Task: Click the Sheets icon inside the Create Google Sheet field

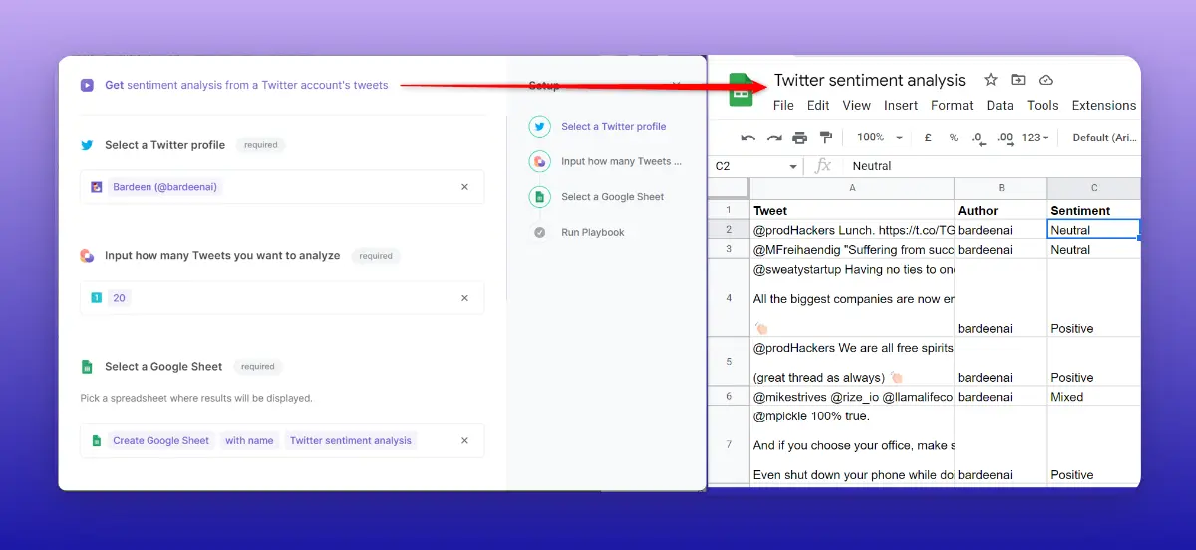Action: click(x=97, y=441)
